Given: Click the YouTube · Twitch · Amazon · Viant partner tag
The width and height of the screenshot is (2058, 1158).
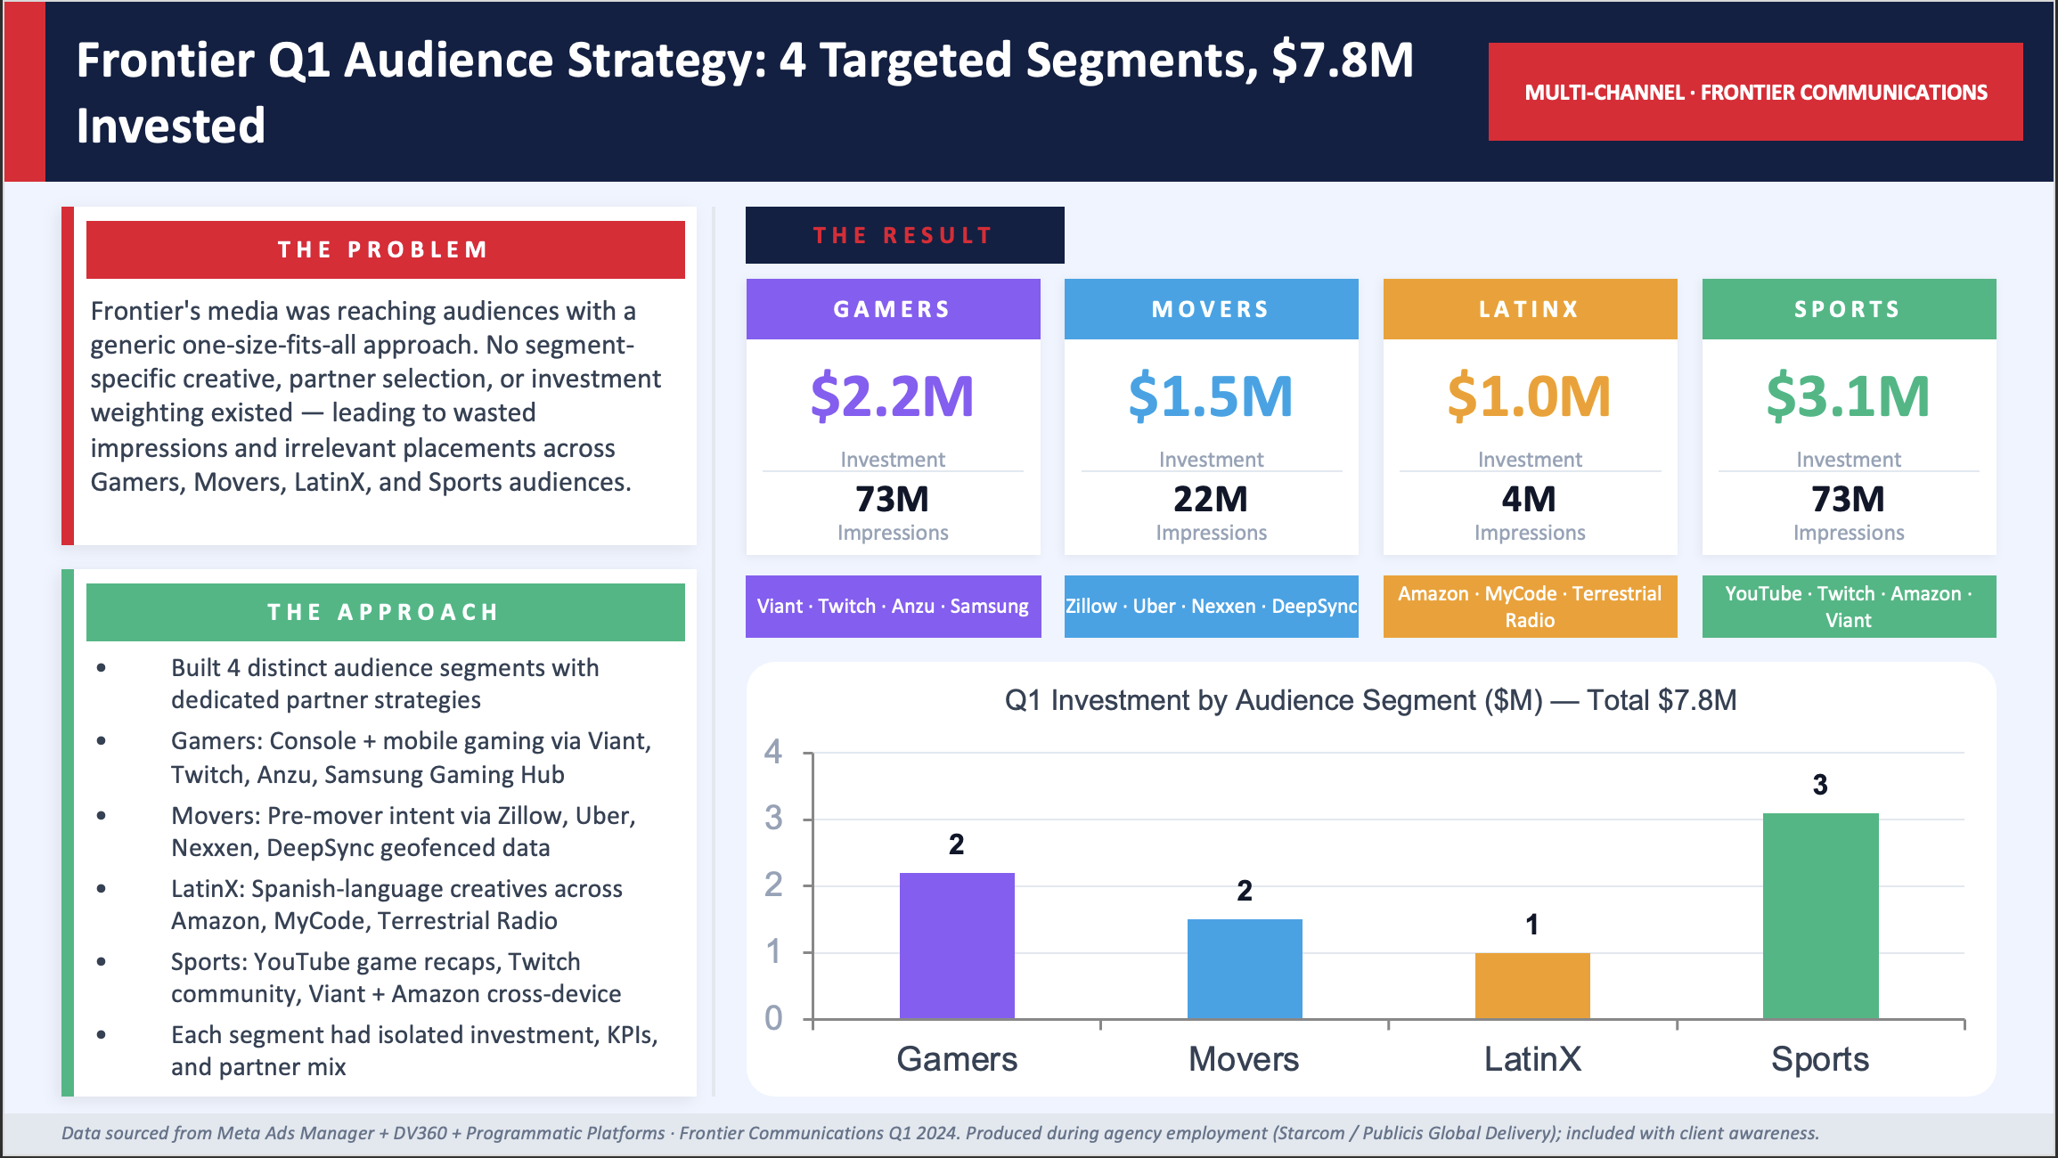Looking at the screenshot, I should (x=1849, y=607).
